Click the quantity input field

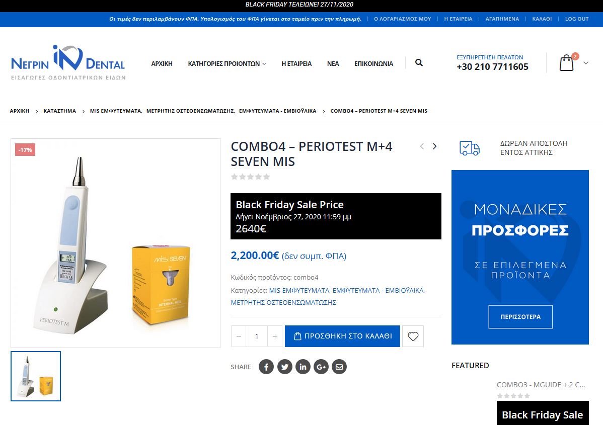[257, 336]
